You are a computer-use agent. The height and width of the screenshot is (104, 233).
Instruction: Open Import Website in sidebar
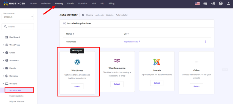(16, 96)
